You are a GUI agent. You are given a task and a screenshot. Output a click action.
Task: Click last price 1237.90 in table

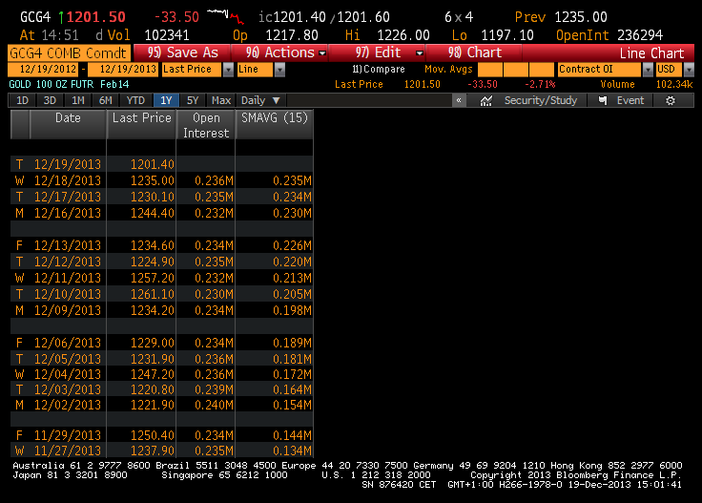pos(153,451)
